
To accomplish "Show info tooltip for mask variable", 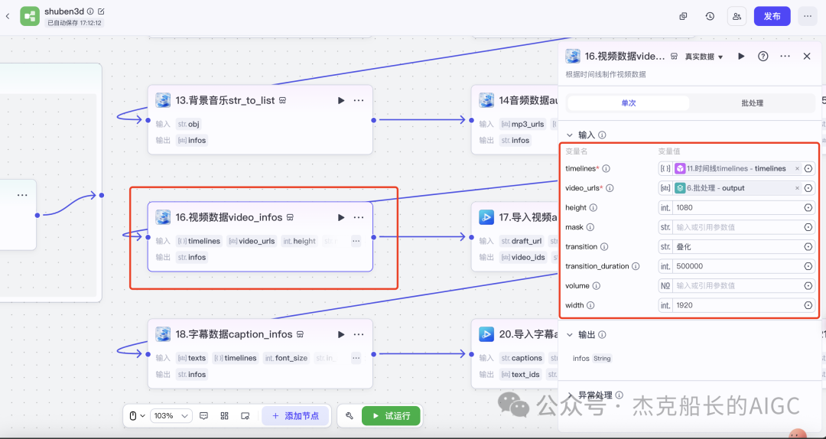I will click(590, 227).
